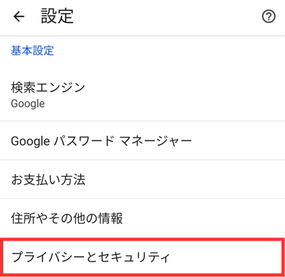285x277 pixels.
Task: Click the 設定 page title
Action: point(57,16)
